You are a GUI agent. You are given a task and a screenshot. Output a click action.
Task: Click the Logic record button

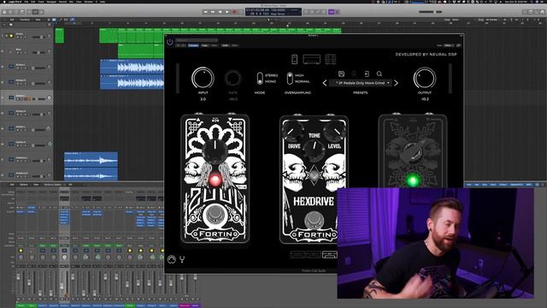pyautogui.click(x=234, y=12)
